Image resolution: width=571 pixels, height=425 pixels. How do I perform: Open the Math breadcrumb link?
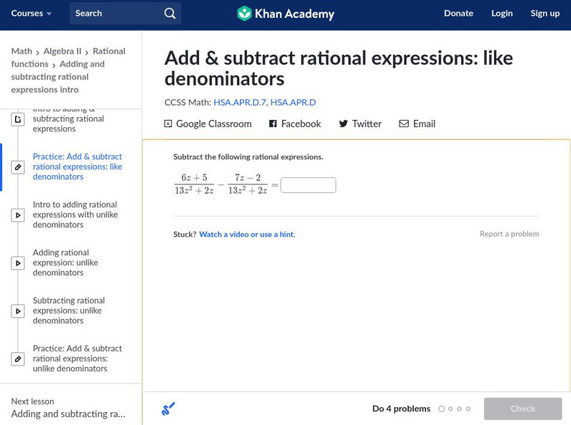pos(21,51)
